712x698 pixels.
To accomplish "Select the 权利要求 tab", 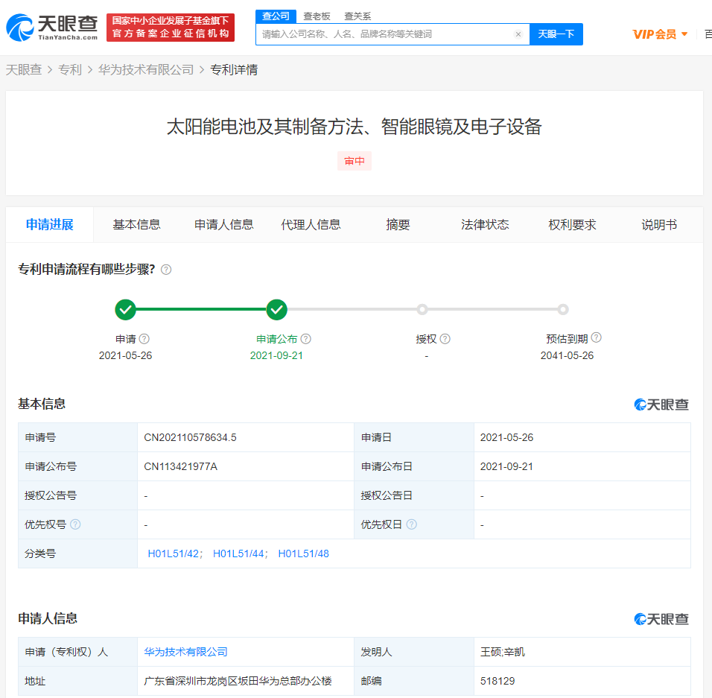I will (x=572, y=225).
